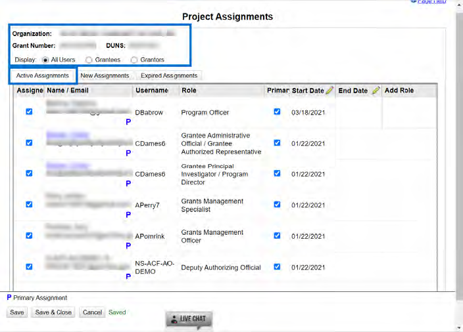Select the Grantors display option

134,60
